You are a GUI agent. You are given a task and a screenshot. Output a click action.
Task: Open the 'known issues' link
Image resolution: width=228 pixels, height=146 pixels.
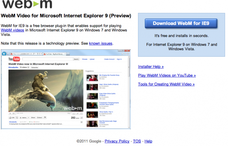coord(101,43)
